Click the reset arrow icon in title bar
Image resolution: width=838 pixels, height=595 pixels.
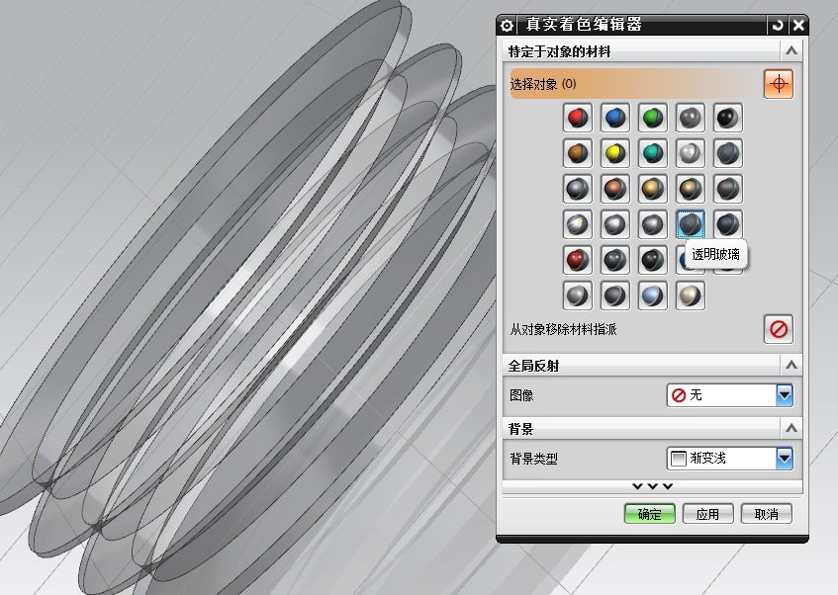pos(781,25)
